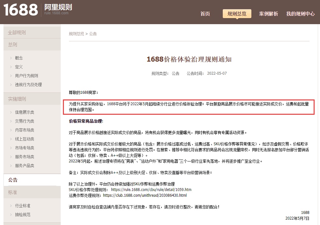
Task: Click the chevron arrow beside 行业标准
Action: [11, 206]
